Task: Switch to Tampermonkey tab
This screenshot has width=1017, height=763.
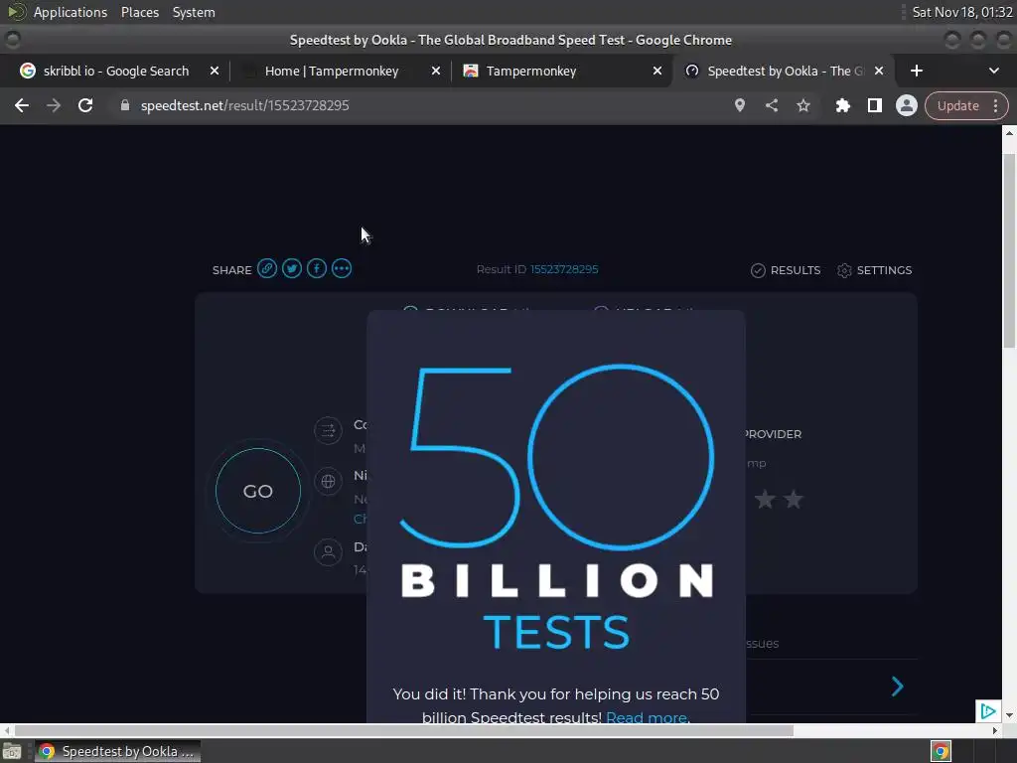Action: tap(530, 71)
